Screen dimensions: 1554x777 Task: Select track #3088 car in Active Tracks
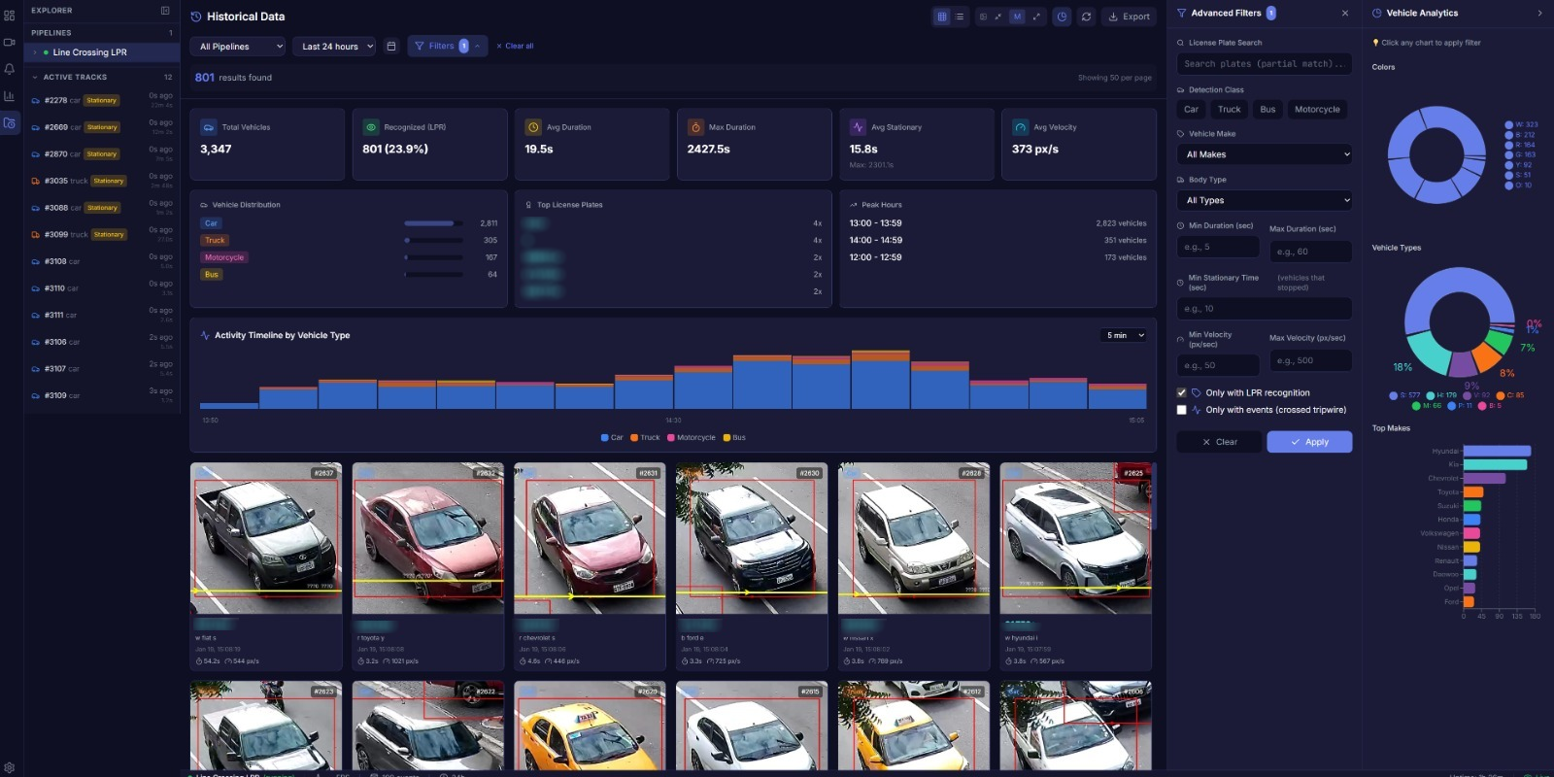(102, 208)
